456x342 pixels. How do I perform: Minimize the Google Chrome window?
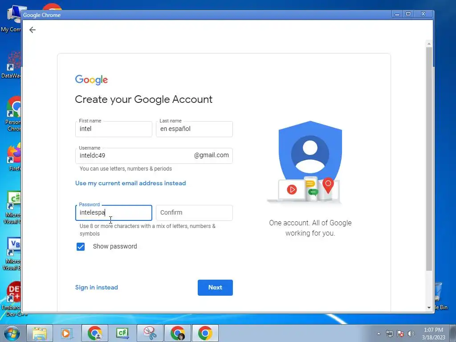[397, 14]
